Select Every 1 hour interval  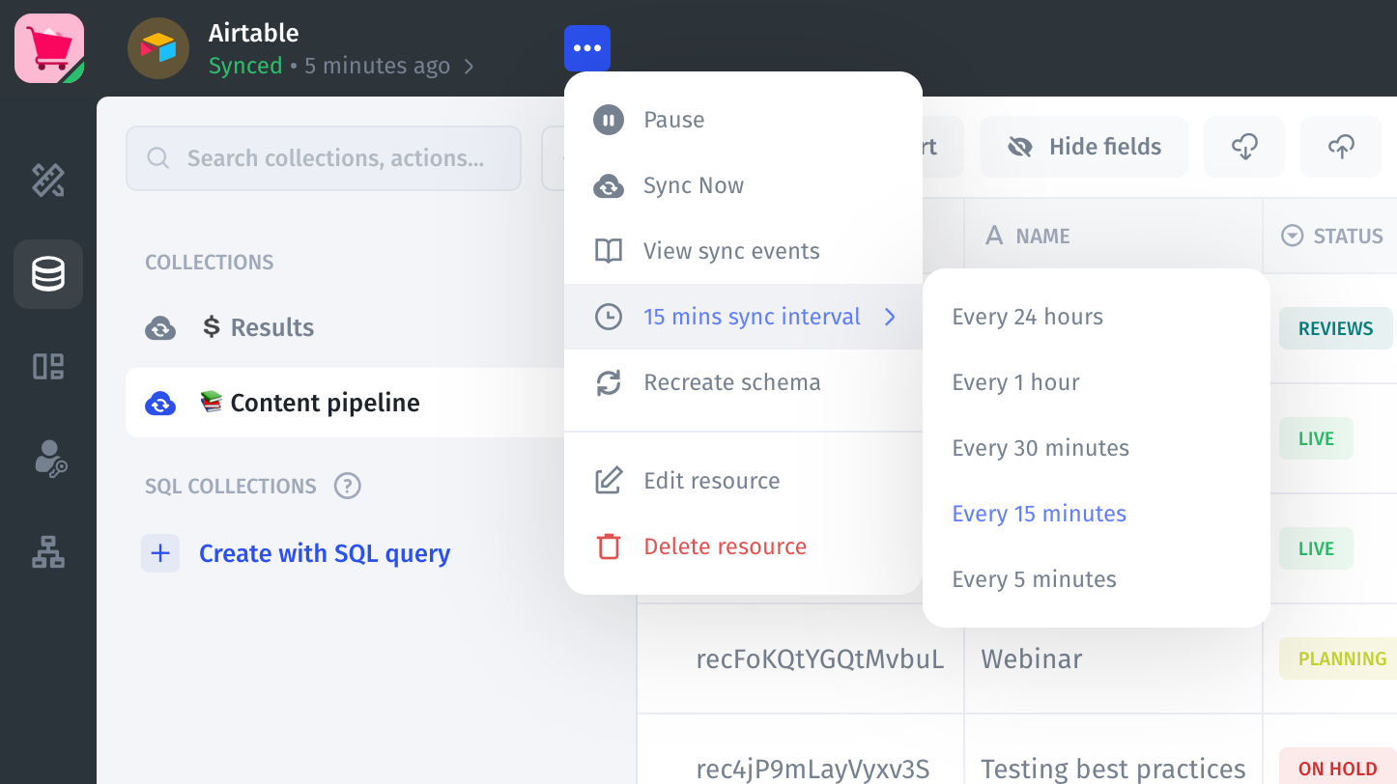(1096, 382)
